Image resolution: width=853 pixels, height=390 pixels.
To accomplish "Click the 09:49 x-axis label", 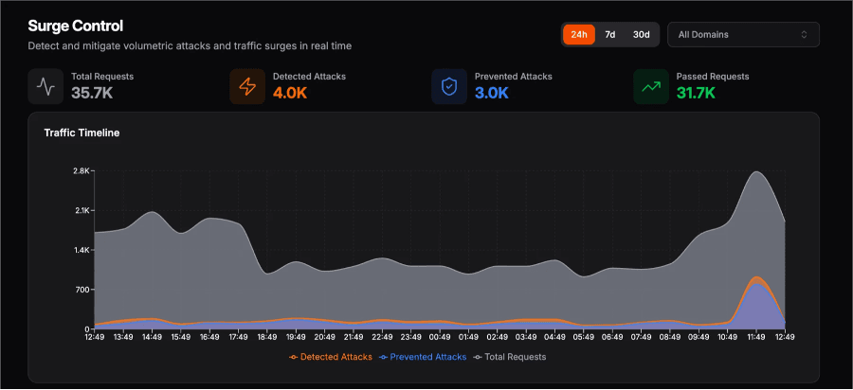I will (699, 337).
